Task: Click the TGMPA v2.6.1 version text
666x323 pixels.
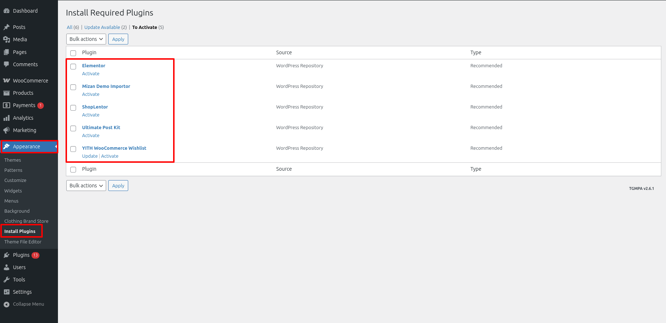Action: point(641,188)
